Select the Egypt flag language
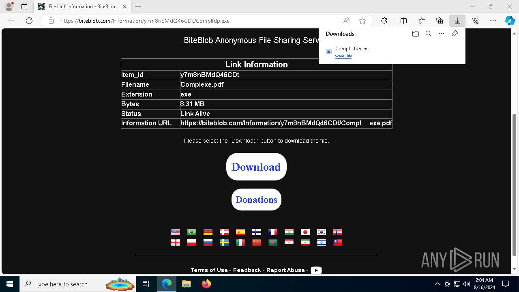Image resolution: width=519 pixels, height=292 pixels. [x=289, y=243]
